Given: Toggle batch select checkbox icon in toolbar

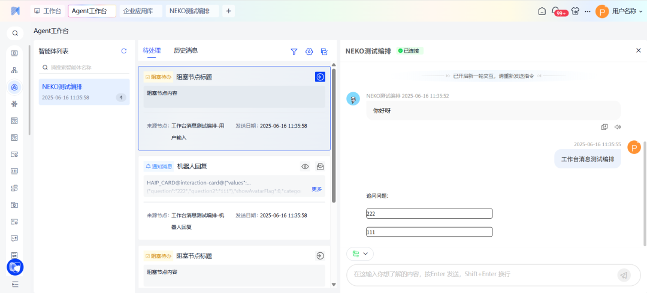Looking at the screenshot, I should pyautogui.click(x=324, y=52).
